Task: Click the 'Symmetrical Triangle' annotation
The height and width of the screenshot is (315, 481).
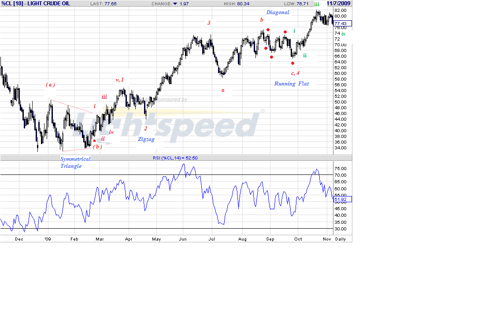Action: click(75, 163)
